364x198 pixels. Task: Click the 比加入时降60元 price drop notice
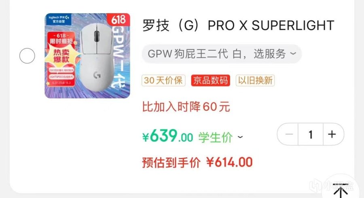[186, 107]
